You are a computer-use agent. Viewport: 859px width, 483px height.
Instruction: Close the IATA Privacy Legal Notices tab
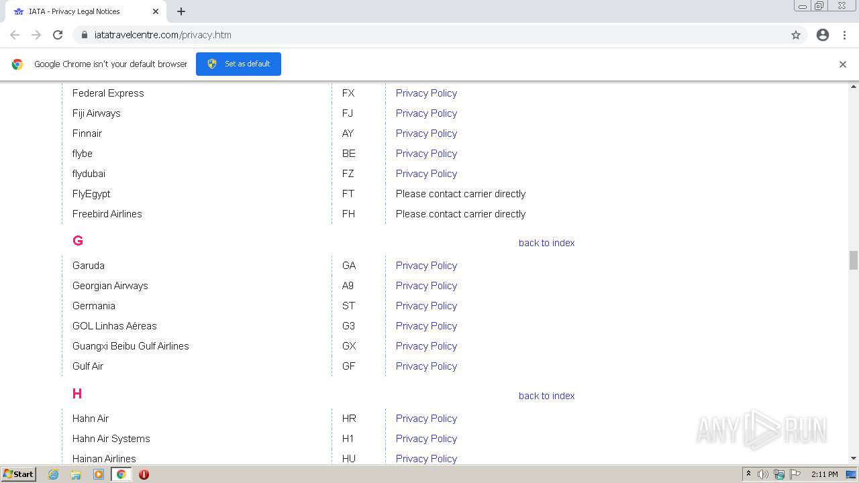pos(156,11)
